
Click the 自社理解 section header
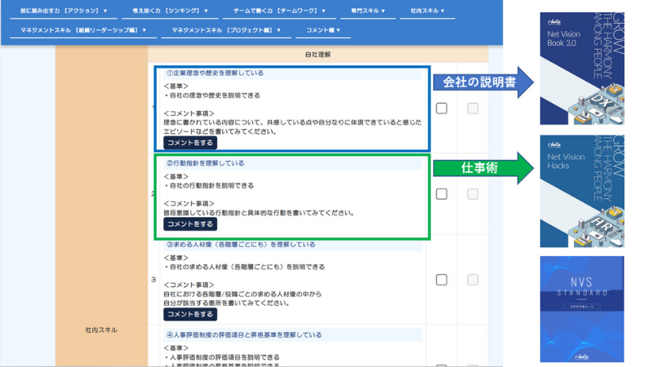point(318,55)
